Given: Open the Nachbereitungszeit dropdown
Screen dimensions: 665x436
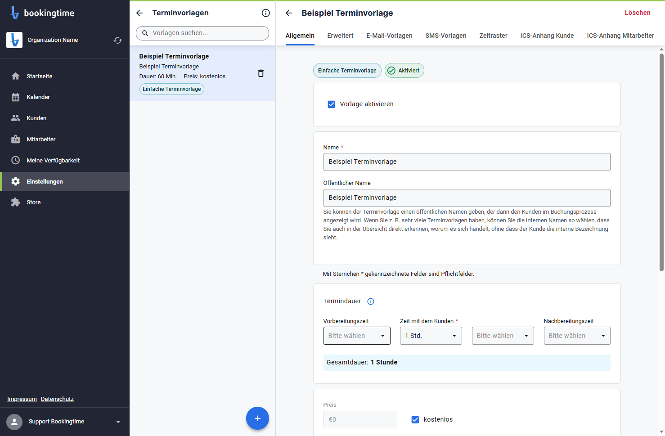Looking at the screenshot, I should coord(577,336).
